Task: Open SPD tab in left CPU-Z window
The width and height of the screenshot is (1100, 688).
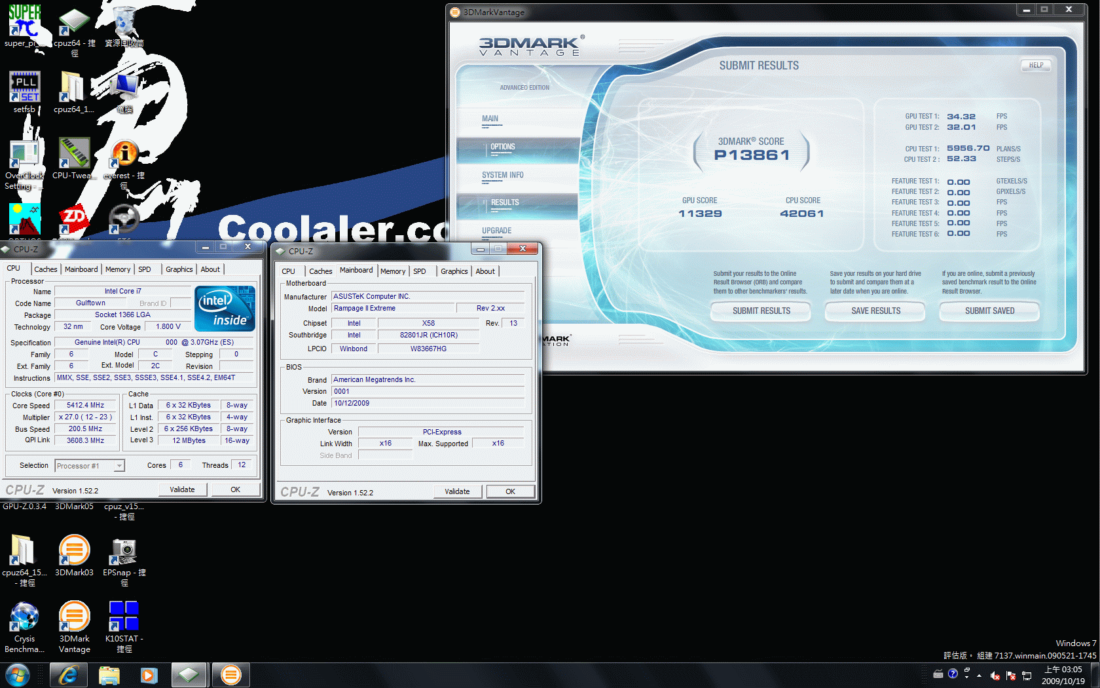Action: 145,269
